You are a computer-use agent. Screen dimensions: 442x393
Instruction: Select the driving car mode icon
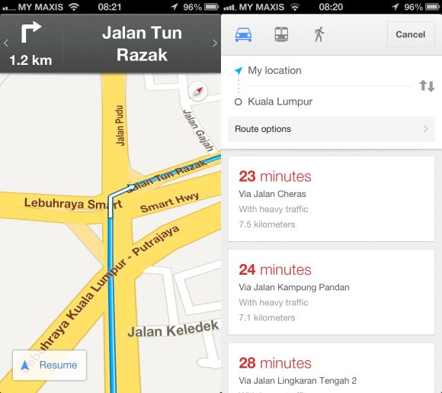(243, 34)
